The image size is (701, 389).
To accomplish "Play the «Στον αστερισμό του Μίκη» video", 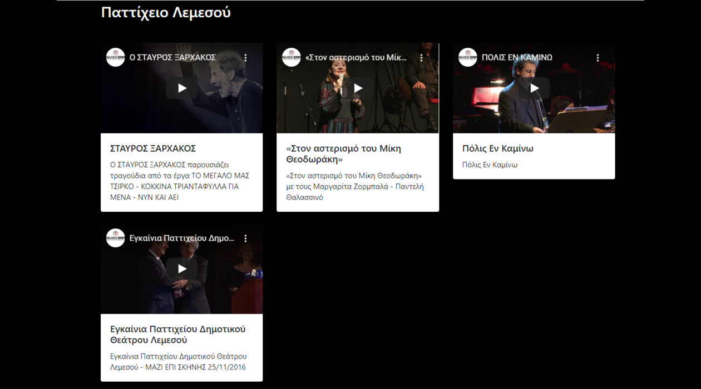I will pyautogui.click(x=358, y=88).
